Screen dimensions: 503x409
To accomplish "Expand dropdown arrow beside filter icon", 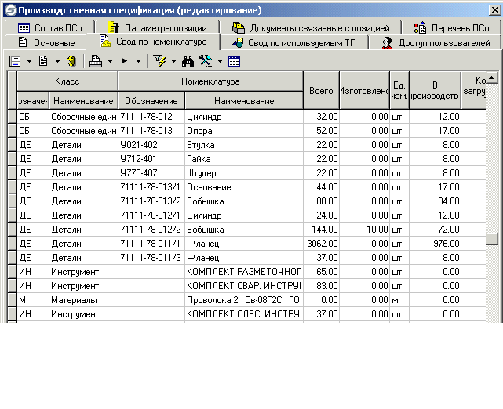I will point(173,61).
